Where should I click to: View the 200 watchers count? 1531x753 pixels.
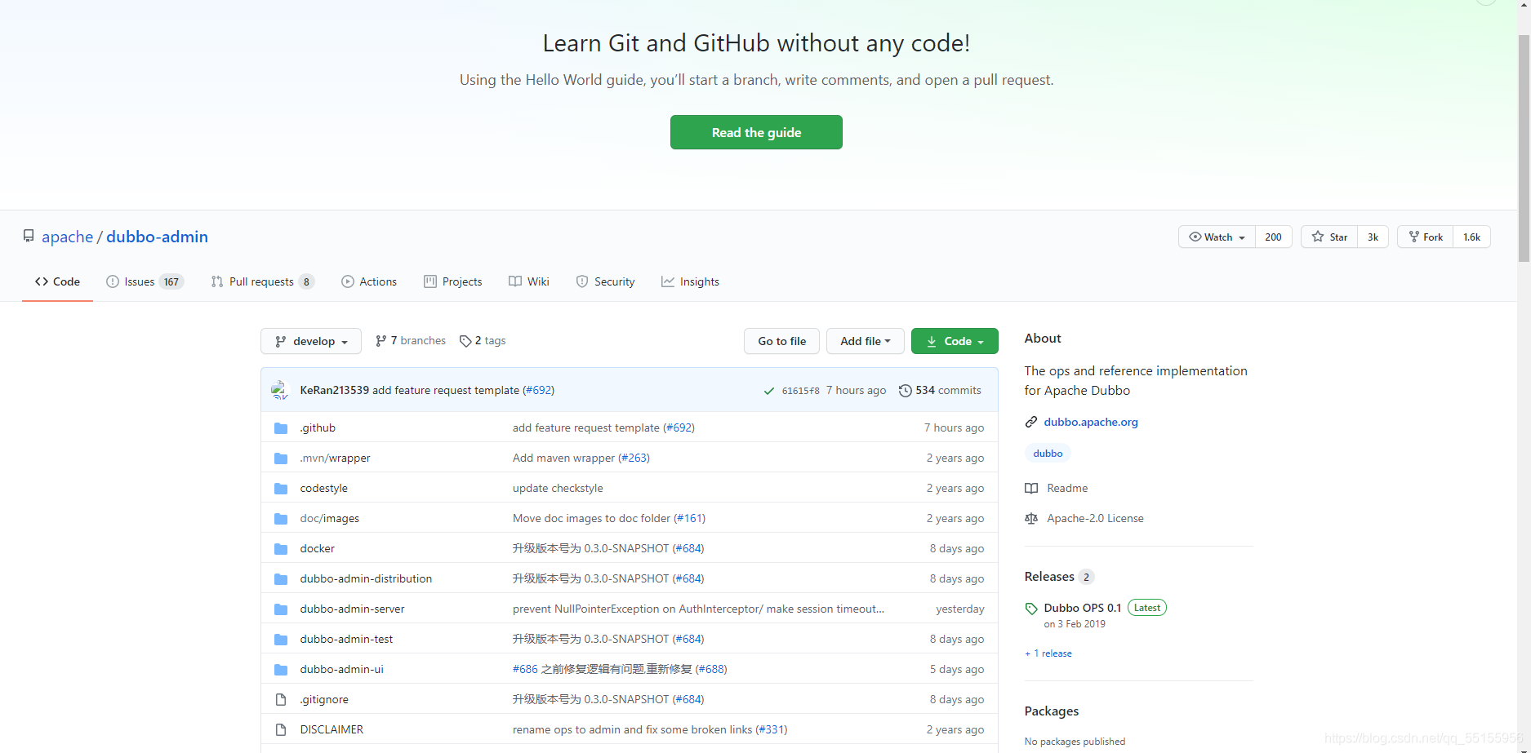coord(1273,237)
